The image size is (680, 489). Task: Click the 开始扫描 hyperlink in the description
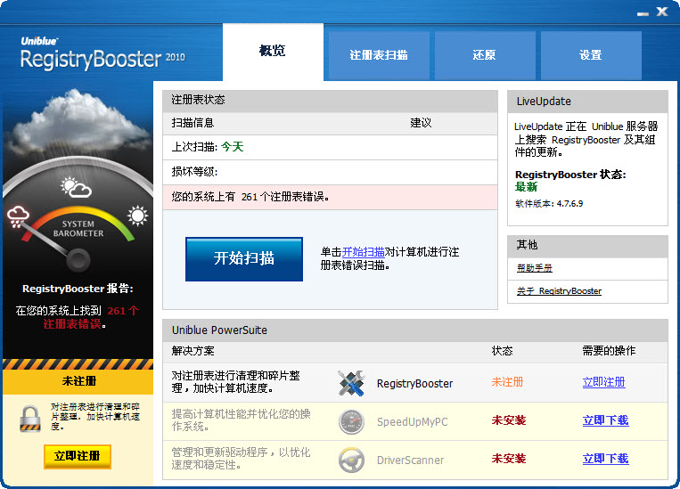363,252
